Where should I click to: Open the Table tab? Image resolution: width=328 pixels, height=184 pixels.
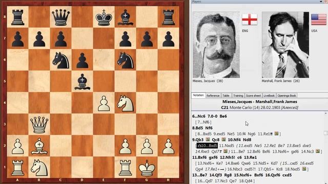[226, 96]
